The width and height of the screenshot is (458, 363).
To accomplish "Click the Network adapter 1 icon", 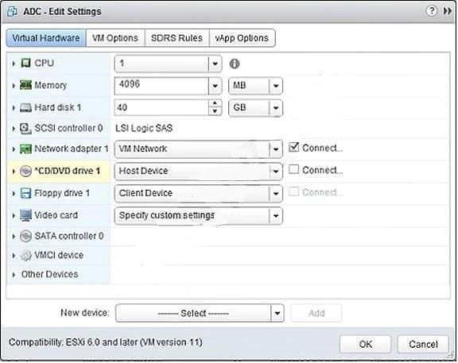I will tap(25, 149).
